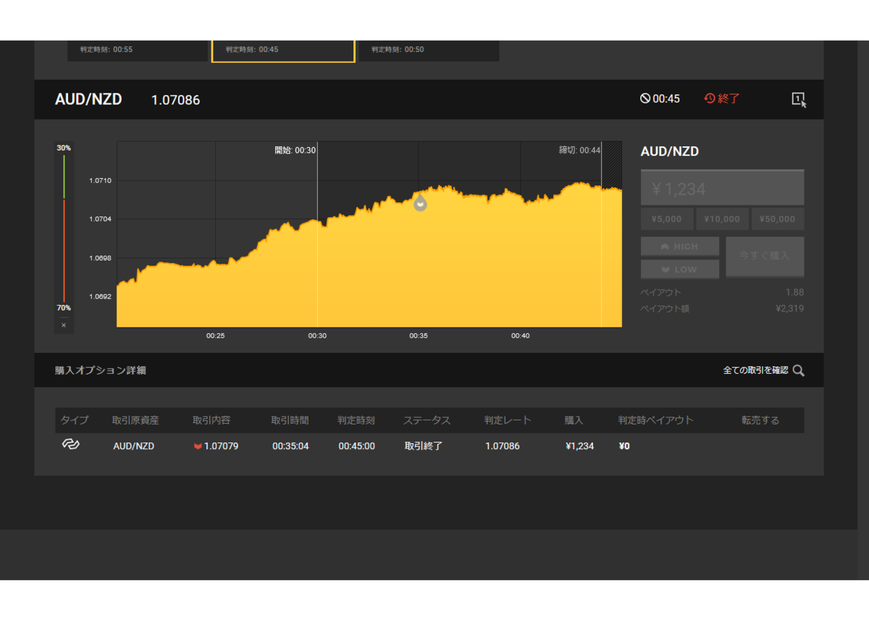Click the 今すぐ購入 purchase button
The image size is (869, 620).
click(765, 256)
